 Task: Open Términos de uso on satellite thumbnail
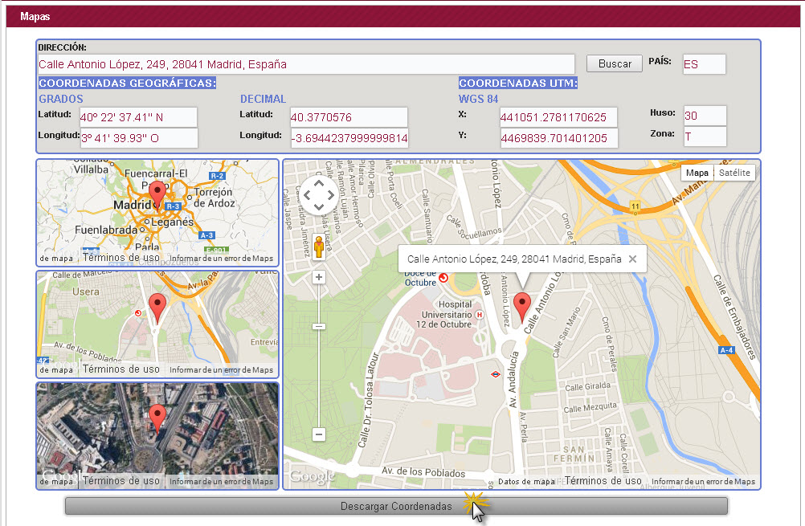121,481
